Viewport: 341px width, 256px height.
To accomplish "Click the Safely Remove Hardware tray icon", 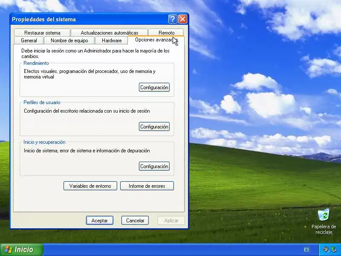I will (x=333, y=249).
